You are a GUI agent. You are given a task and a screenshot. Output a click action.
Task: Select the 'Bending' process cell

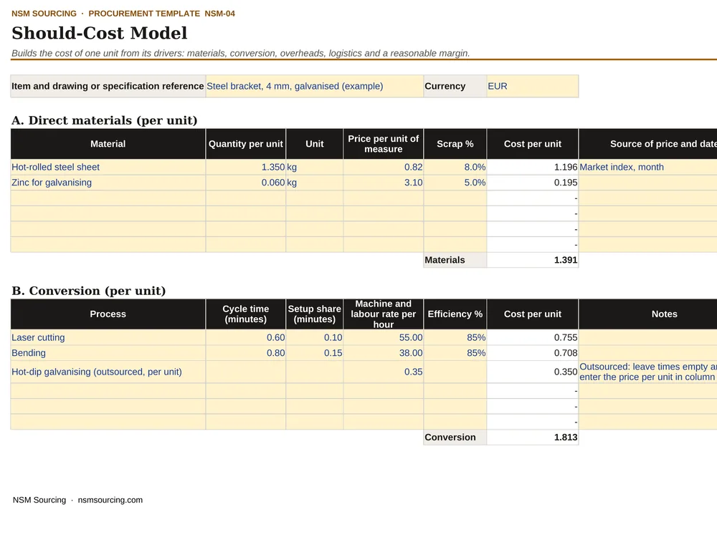[x=108, y=353]
